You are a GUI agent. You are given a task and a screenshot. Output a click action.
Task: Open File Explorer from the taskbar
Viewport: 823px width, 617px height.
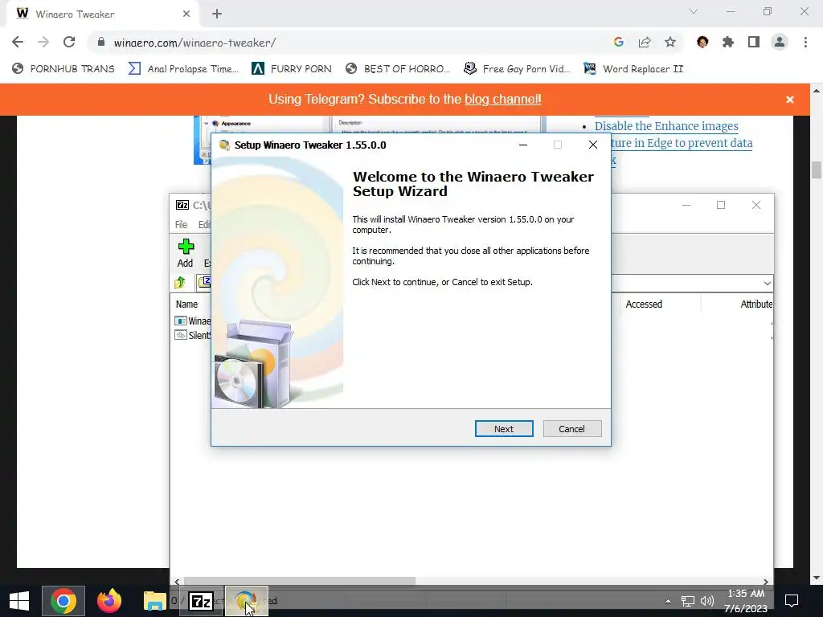pos(155,601)
